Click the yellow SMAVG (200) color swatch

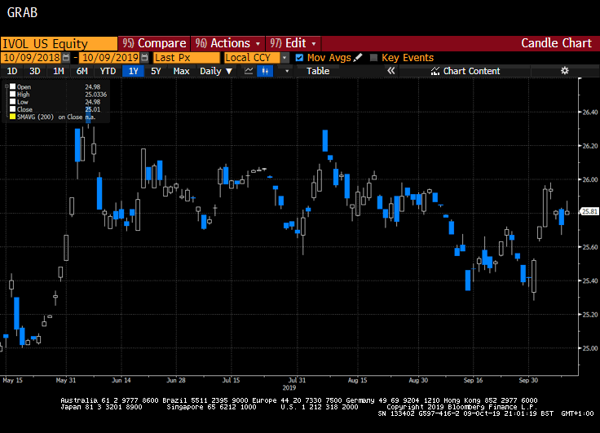click(x=11, y=117)
